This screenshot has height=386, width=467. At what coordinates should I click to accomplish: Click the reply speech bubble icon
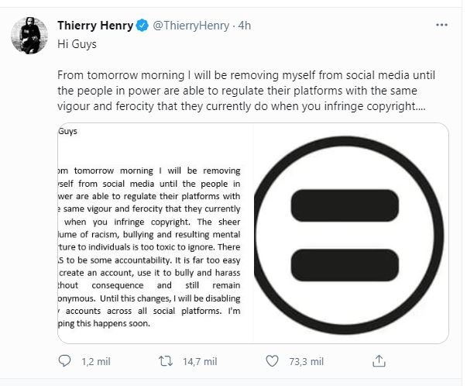pos(66,361)
